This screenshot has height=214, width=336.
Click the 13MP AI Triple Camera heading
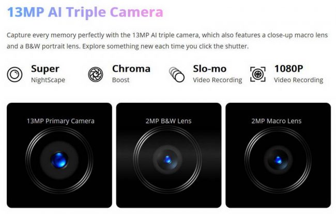pos(85,12)
